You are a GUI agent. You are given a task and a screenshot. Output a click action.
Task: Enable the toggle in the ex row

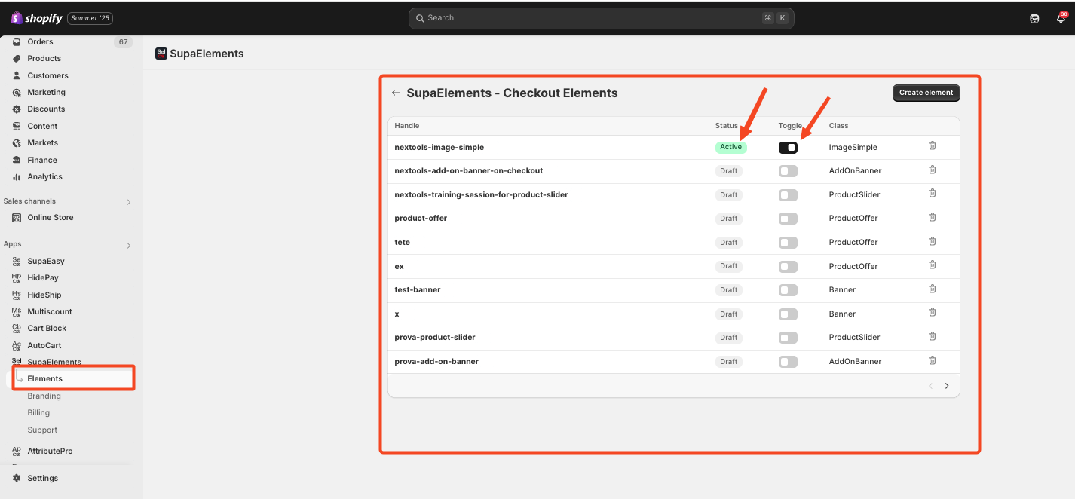click(x=788, y=267)
